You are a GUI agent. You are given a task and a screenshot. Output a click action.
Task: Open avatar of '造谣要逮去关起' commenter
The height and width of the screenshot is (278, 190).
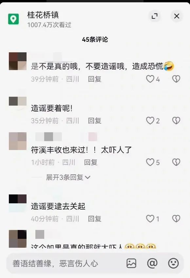(x=18, y=203)
